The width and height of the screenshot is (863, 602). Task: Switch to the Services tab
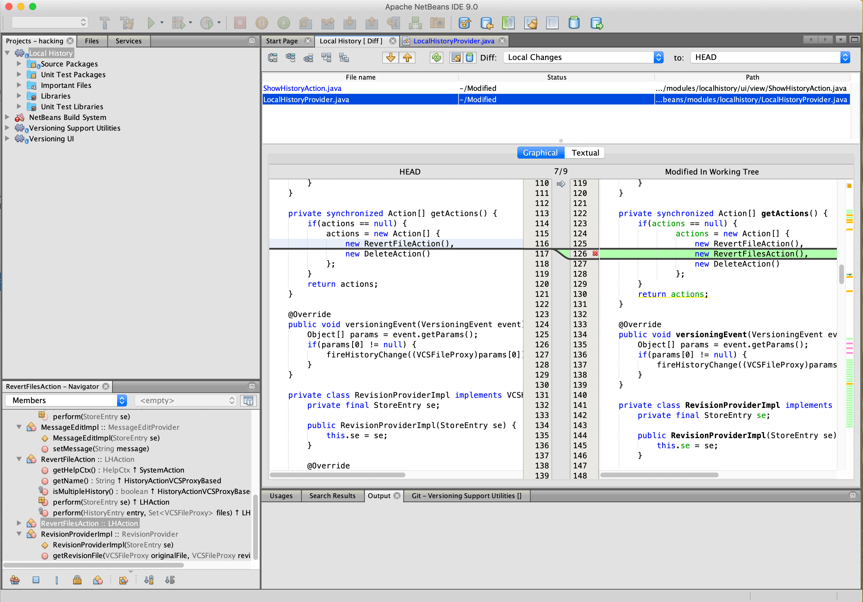[129, 41]
